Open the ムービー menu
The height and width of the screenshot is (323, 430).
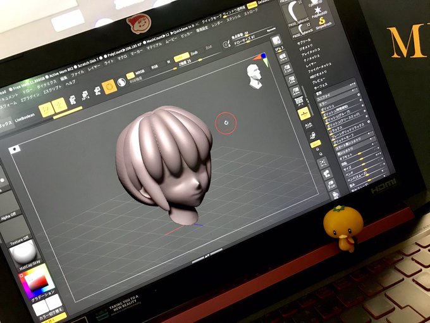click(171, 40)
